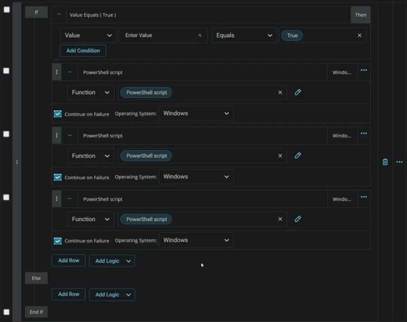Click the Else label button
407x322 pixels.
[36, 278]
